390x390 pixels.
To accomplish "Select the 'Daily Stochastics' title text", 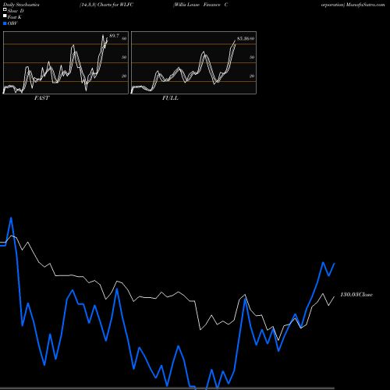I will tap(21, 5).
